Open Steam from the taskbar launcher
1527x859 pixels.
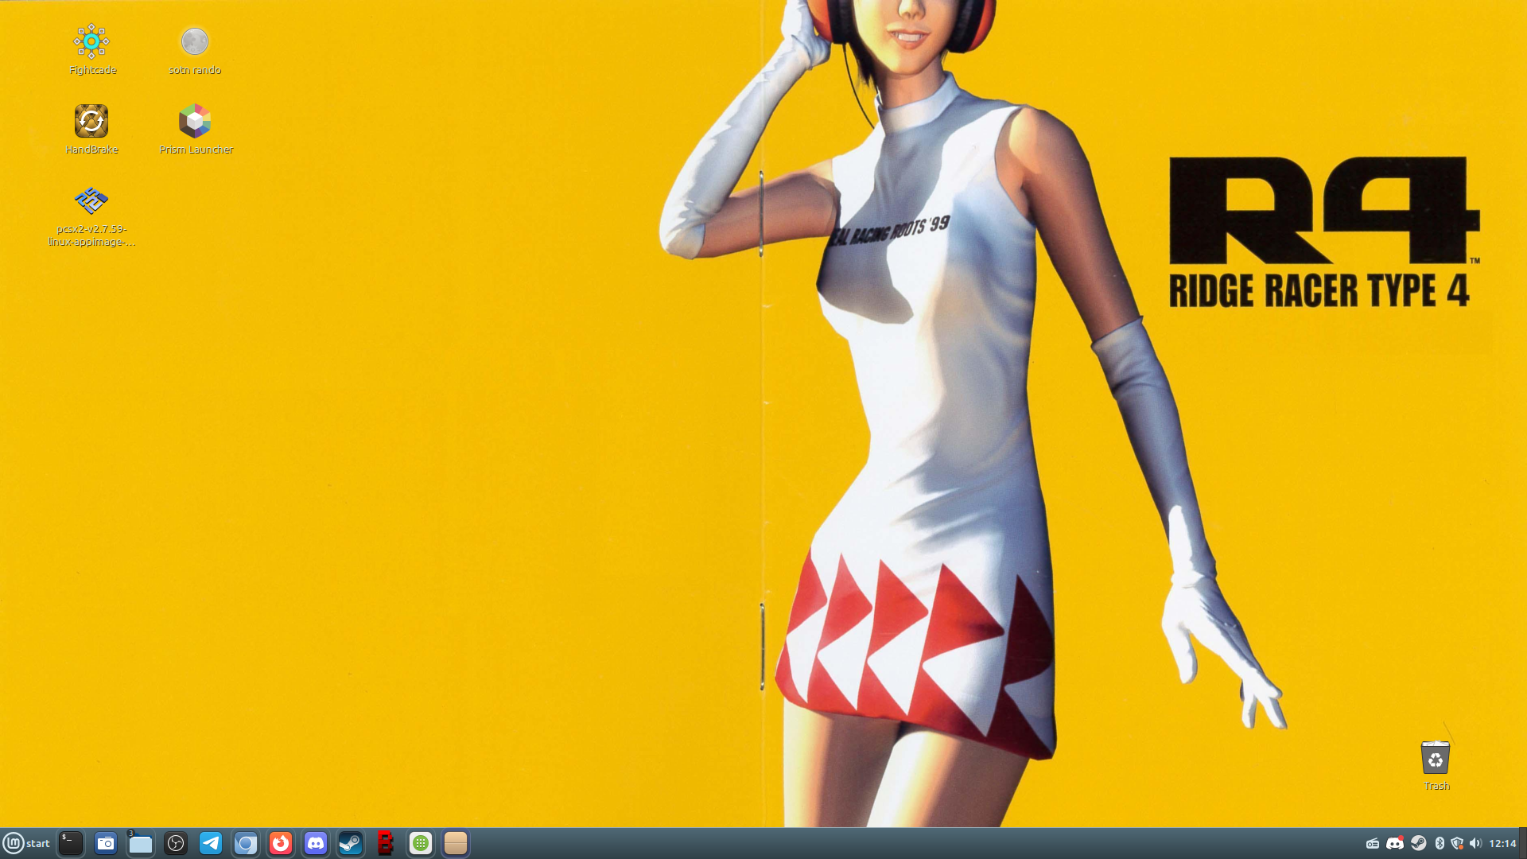[351, 843]
